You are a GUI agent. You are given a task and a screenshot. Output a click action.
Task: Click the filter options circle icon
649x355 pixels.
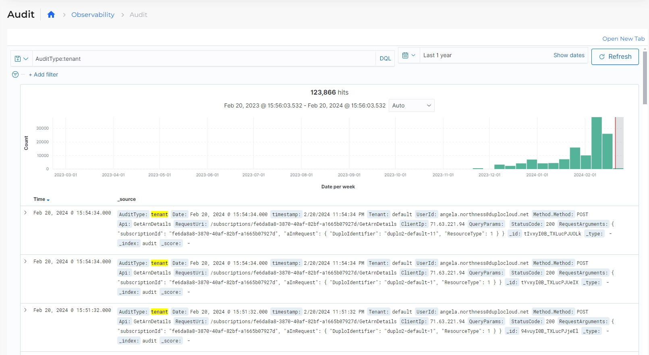15,74
